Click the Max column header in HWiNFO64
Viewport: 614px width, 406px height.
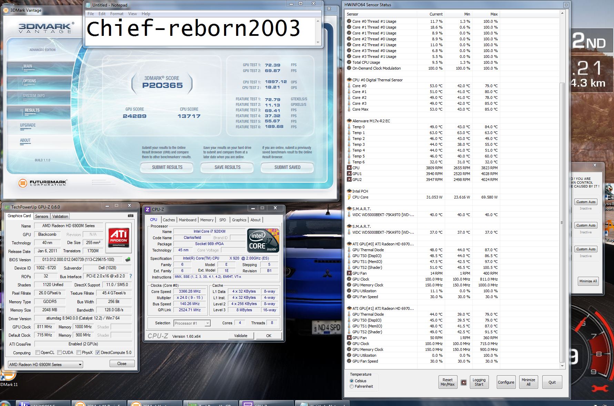pos(486,14)
